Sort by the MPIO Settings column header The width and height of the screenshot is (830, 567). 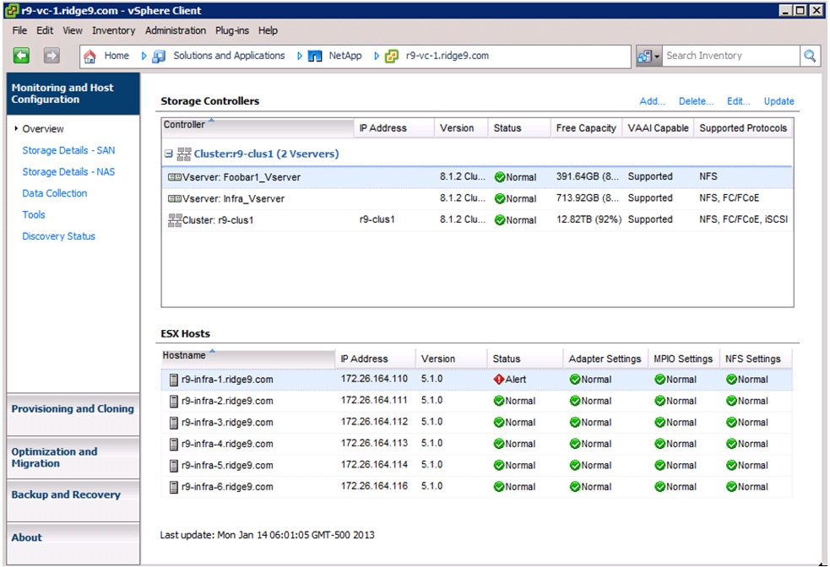683,359
